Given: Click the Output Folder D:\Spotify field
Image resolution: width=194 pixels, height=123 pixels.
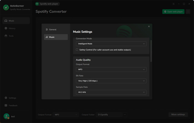Looking at the screenshot, I should point(109,115).
